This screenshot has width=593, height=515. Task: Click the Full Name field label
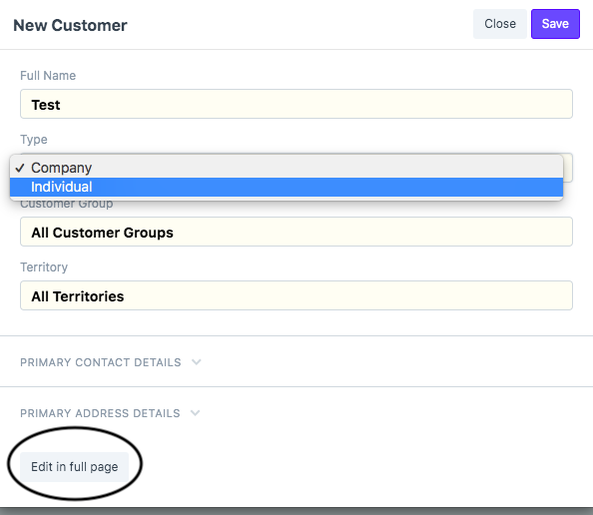[x=48, y=76]
